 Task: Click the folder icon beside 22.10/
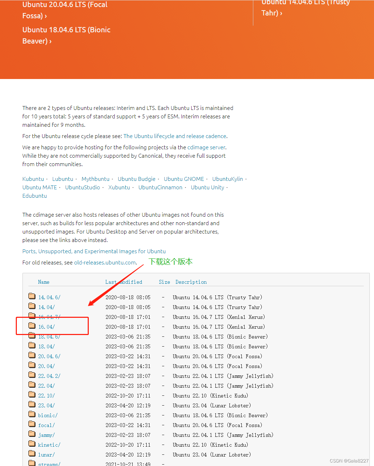click(x=32, y=394)
